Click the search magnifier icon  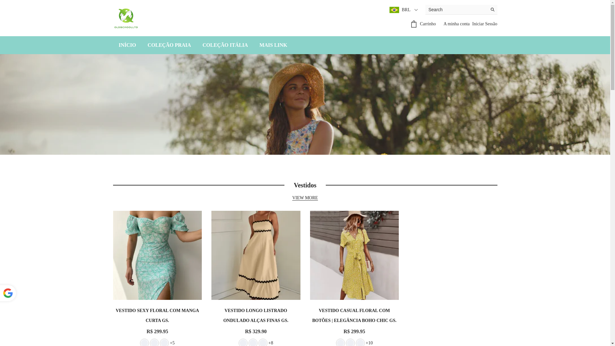(x=492, y=10)
